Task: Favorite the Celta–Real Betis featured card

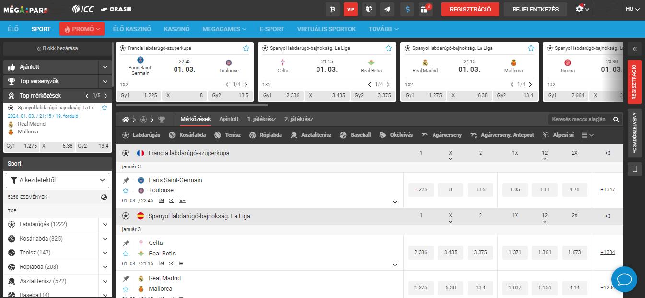Action: [388, 48]
